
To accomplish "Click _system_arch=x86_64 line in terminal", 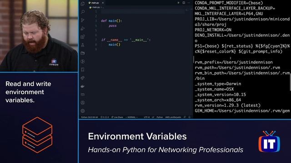I will 218,100.
